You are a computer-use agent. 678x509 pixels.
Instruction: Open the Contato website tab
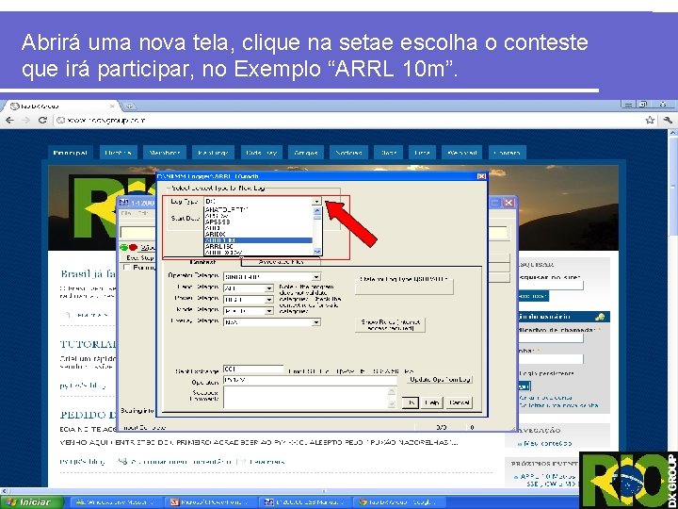(507, 153)
